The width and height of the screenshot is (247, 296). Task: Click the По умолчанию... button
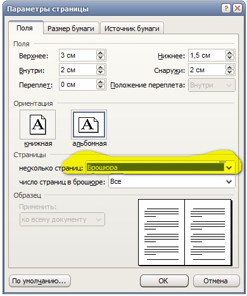tap(39, 281)
